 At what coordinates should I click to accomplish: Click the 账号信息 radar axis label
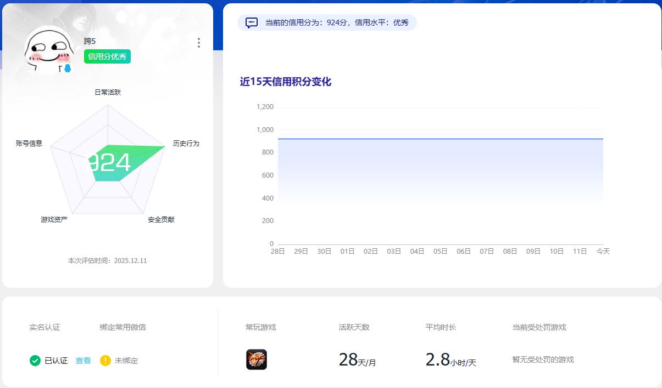(x=29, y=144)
